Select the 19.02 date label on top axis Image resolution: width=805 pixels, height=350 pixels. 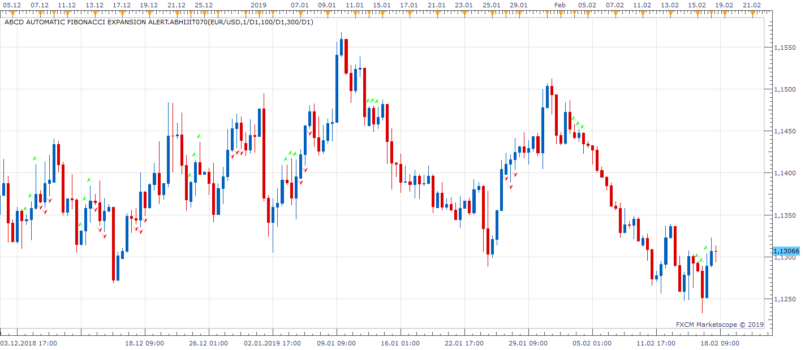[724, 5]
